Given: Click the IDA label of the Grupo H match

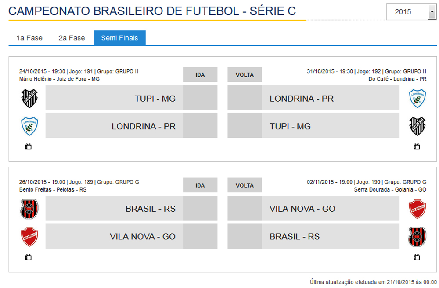Looking at the screenshot, I should [200, 75].
